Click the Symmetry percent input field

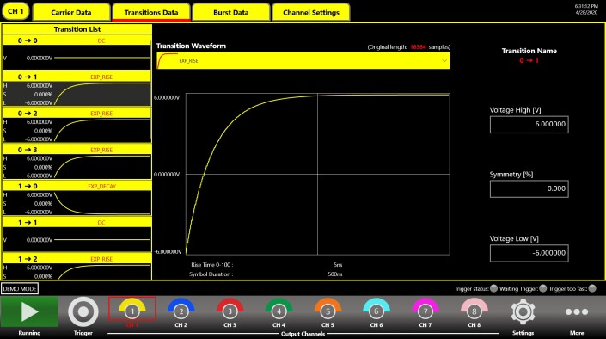point(529,188)
